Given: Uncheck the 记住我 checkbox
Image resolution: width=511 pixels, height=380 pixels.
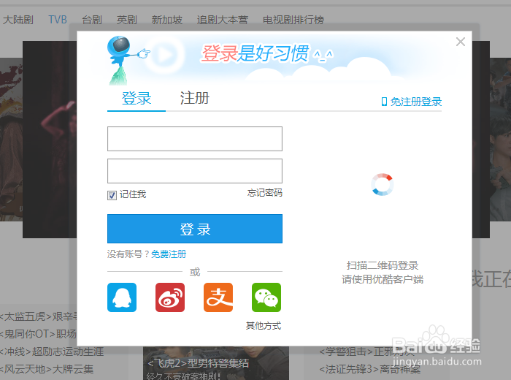Looking at the screenshot, I should coord(112,195).
